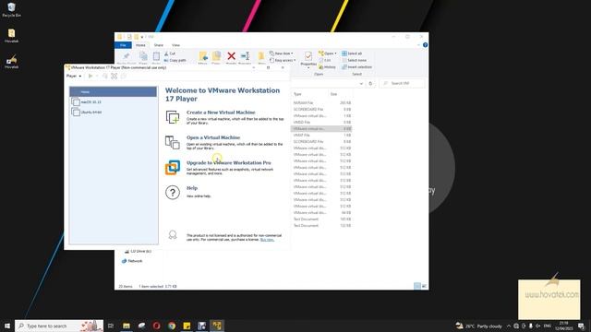Click the Copy to icon in Explorer ribbon
Viewport: 591px width, 332px height.
[216, 56]
